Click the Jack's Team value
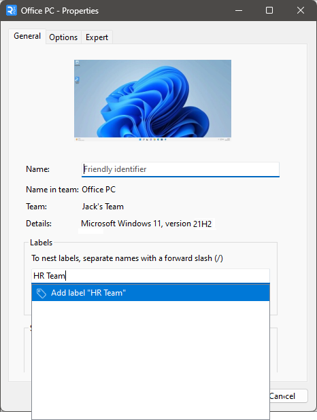317x420 pixels. point(103,207)
